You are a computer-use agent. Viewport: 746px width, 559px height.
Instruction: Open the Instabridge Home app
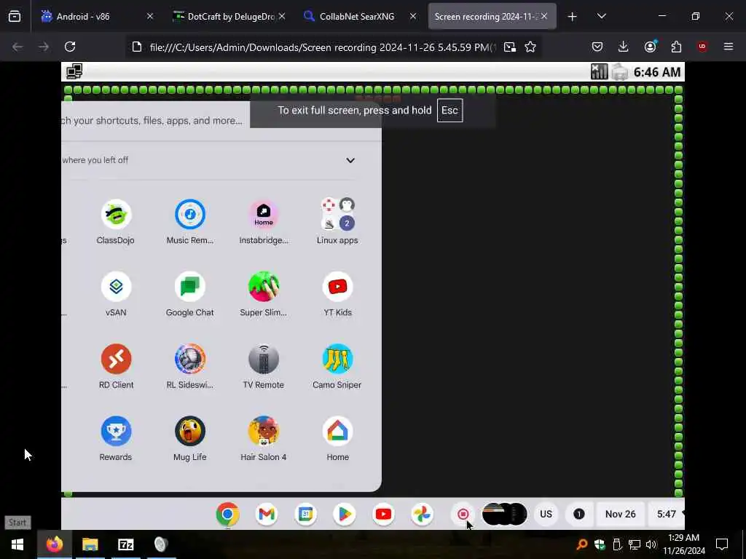point(264,215)
